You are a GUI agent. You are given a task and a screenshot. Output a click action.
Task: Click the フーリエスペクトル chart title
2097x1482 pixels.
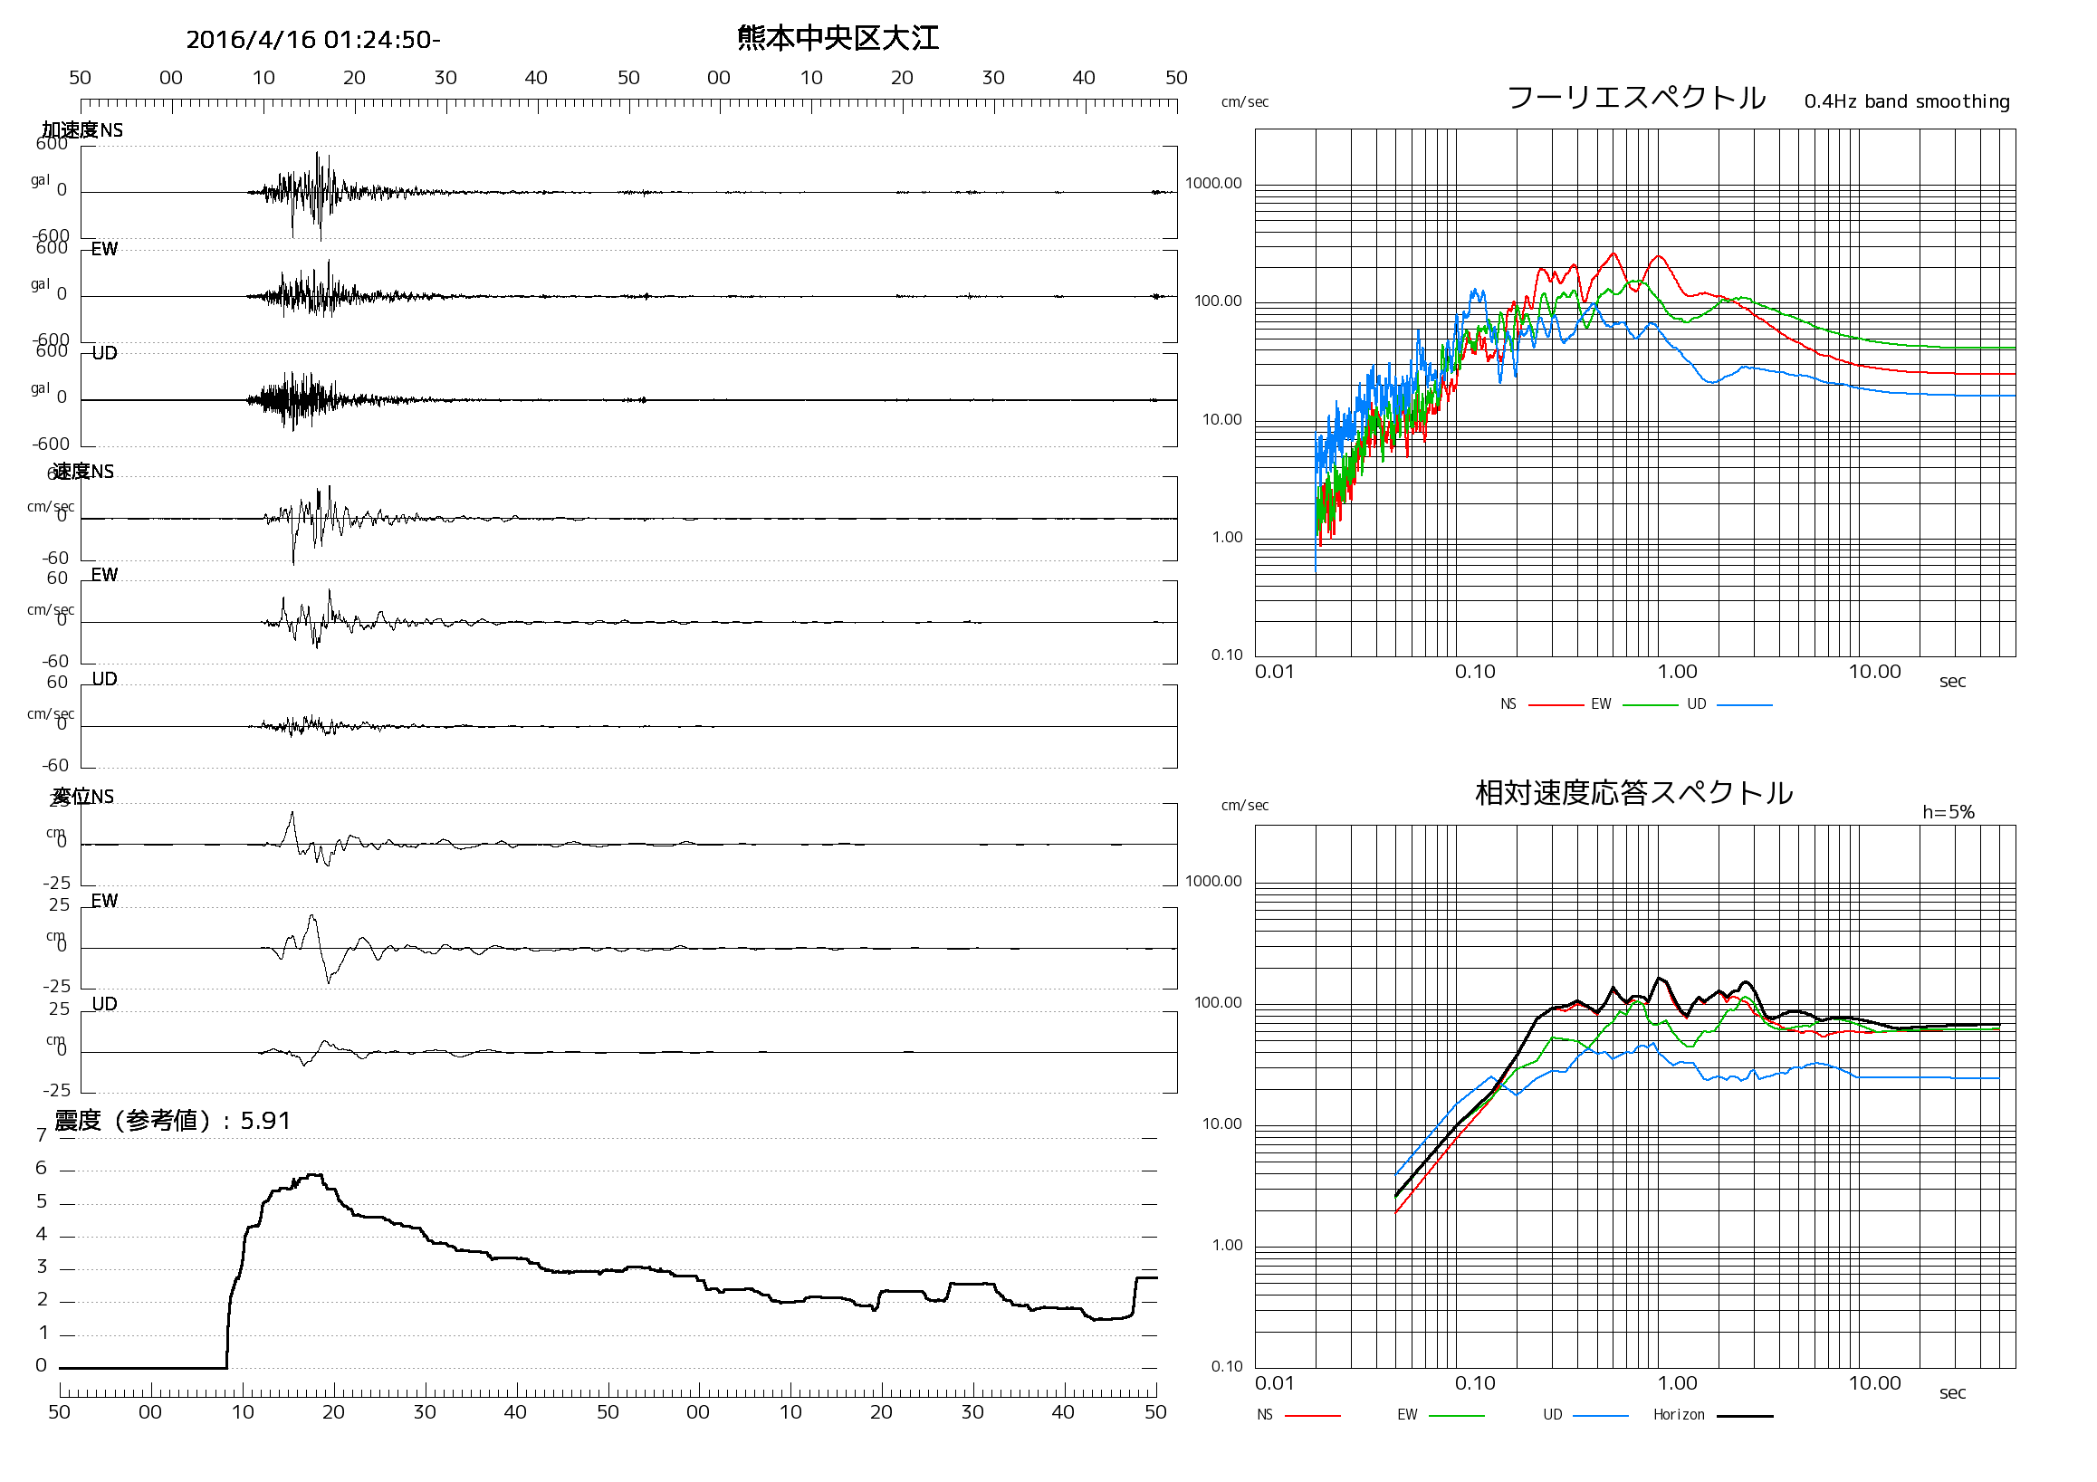pyautogui.click(x=1636, y=98)
